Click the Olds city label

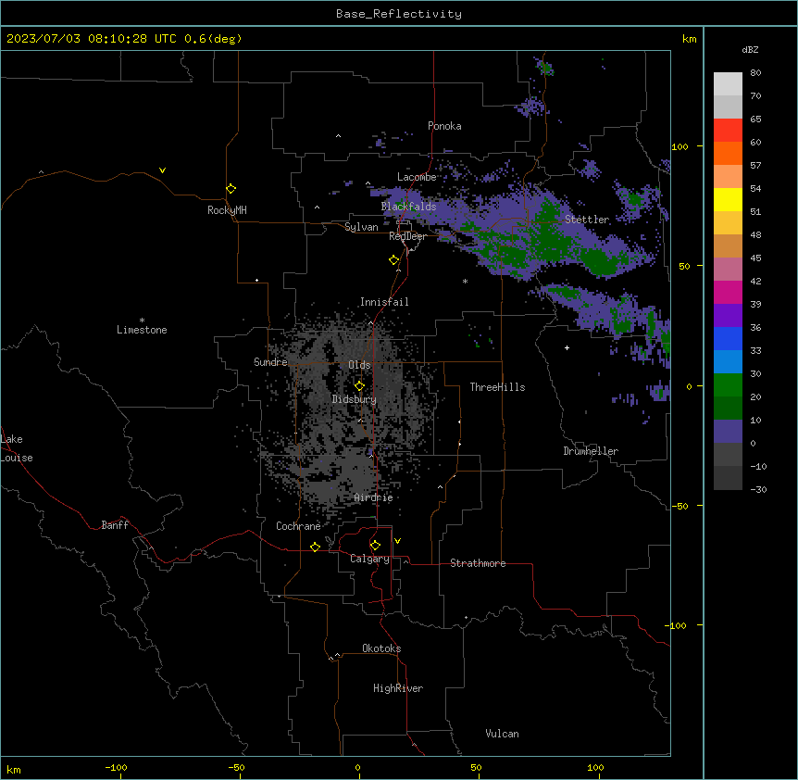359,365
